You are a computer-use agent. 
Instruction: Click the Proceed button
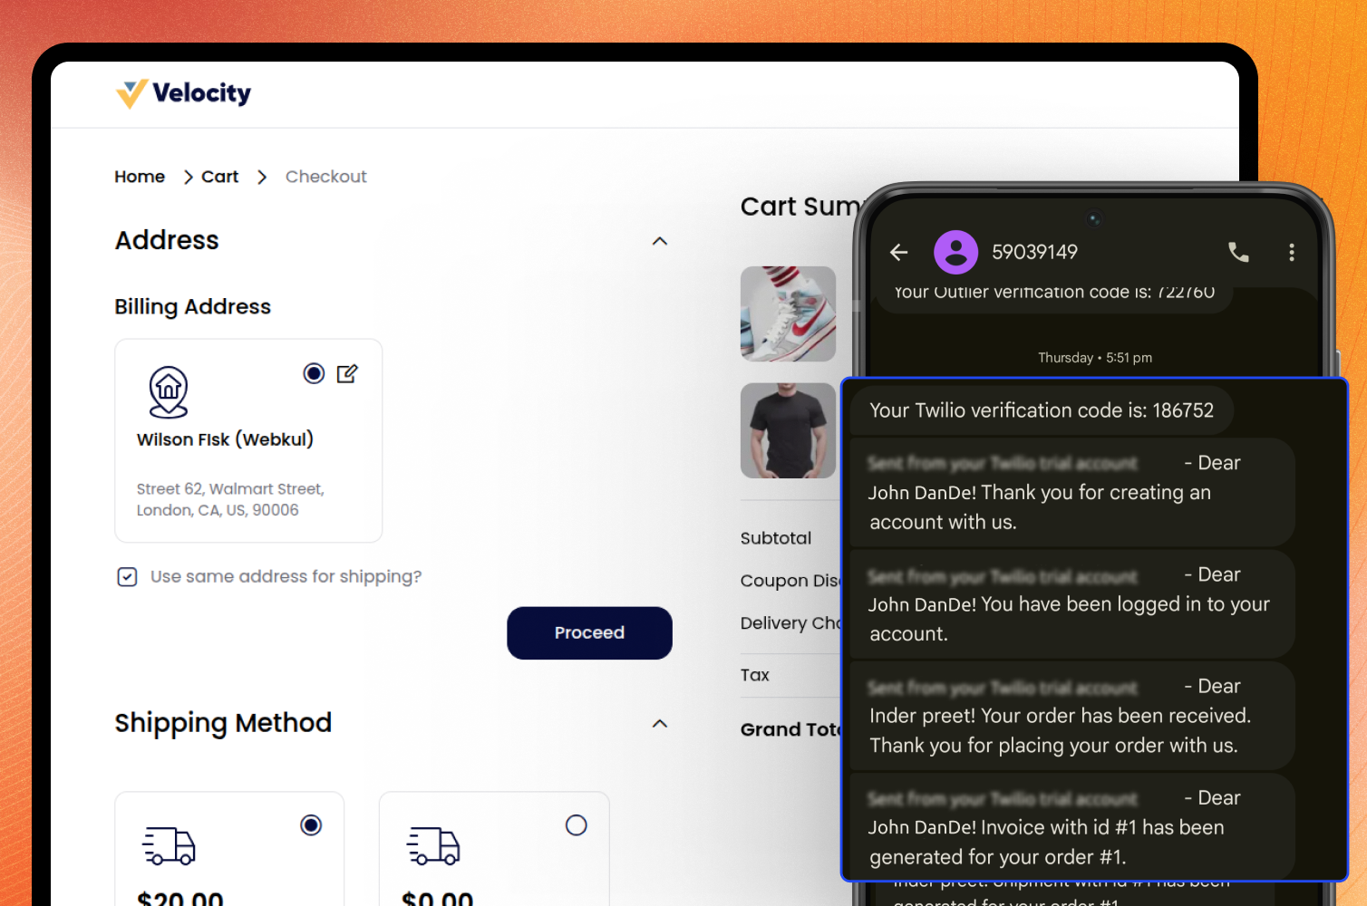pos(589,632)
